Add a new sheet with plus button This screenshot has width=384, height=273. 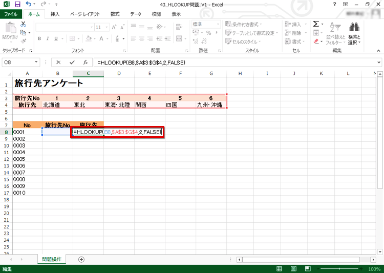(x=81, y=259)
